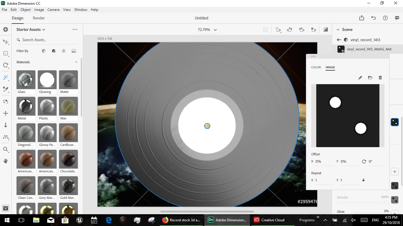Toggle the assets panel icon at toolbar bottom
Viewport: 403px width, 226px height.
tap(5, 208)
